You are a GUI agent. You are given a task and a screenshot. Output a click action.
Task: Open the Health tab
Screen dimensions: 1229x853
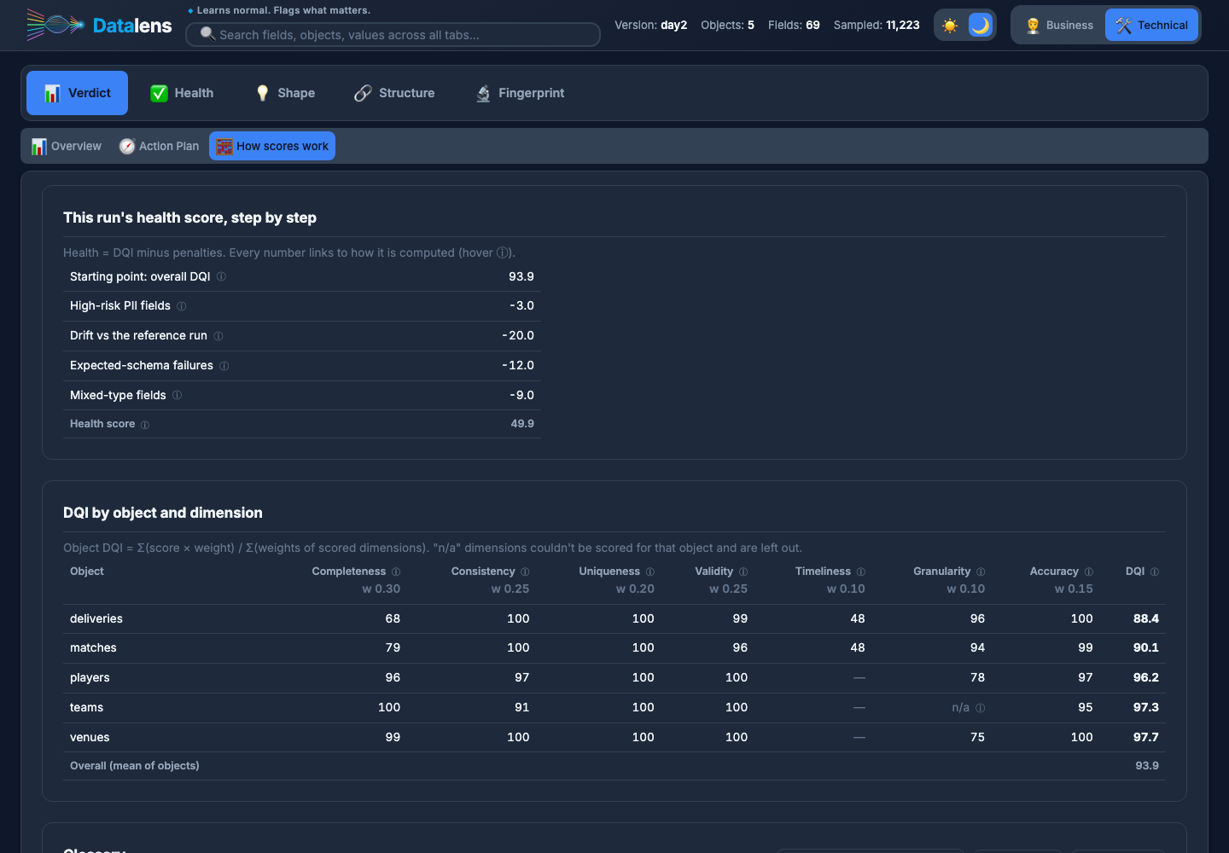(182, 93)
